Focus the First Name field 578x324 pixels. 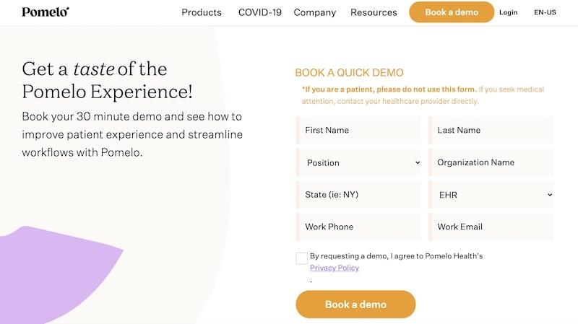pos(358,130)
